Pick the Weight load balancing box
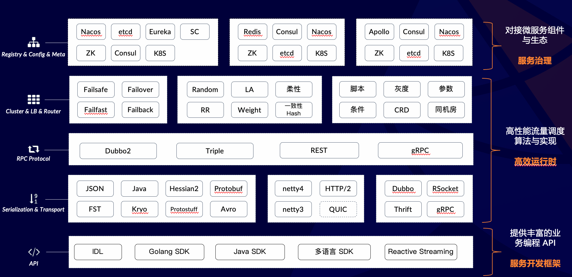Image resolution: width=572 pixels, height=277 pixels. [249, 110]
